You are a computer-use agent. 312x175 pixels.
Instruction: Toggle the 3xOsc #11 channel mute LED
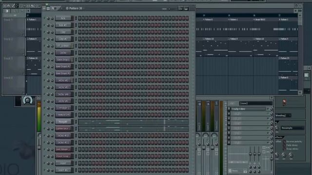[44, 142]
